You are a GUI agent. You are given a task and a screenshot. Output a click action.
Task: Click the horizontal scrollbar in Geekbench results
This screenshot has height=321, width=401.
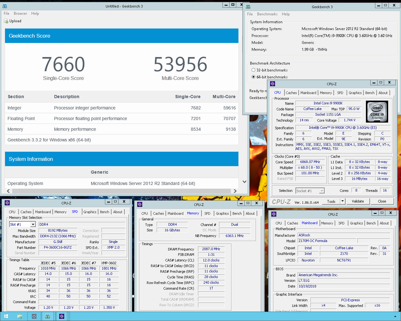tap(122, 191)
